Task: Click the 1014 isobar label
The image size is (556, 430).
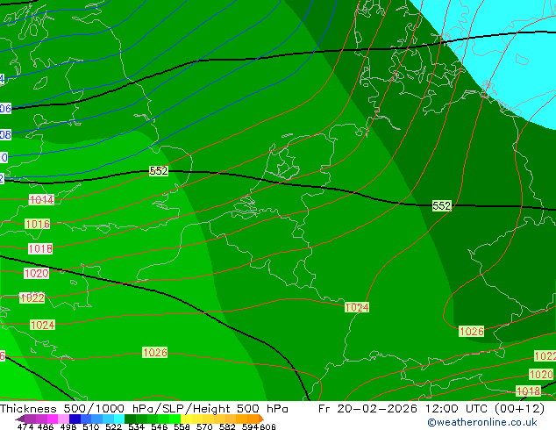Action: pyautogui.click(x=42, y=200)
